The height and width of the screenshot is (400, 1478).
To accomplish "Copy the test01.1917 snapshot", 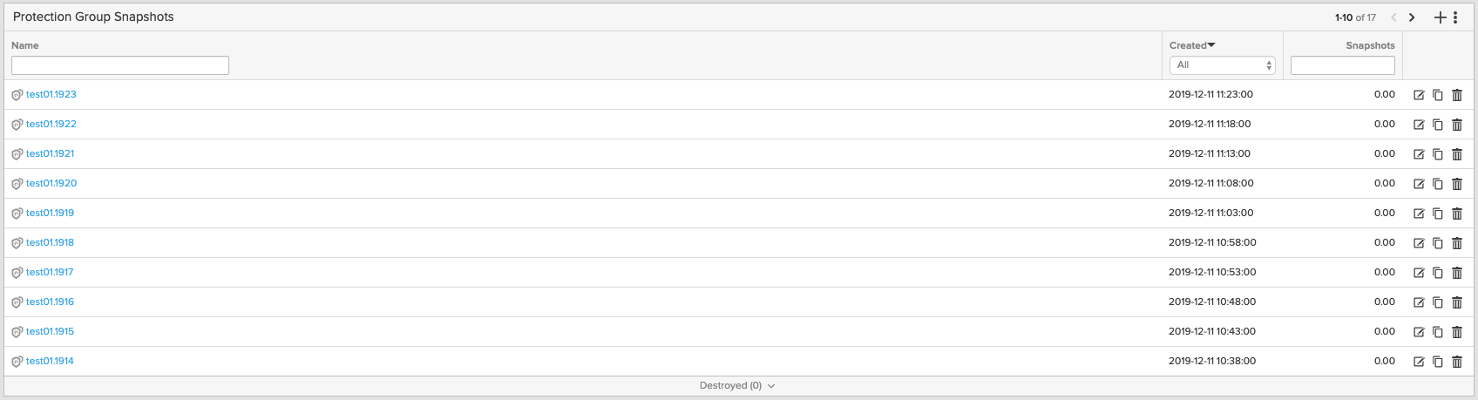I will (x=1438, y=273).
